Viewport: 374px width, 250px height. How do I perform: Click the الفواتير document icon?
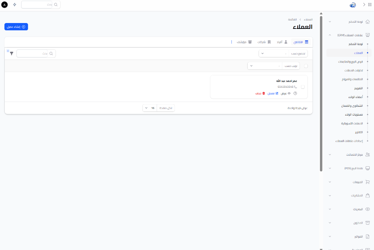tap(367, 236)
